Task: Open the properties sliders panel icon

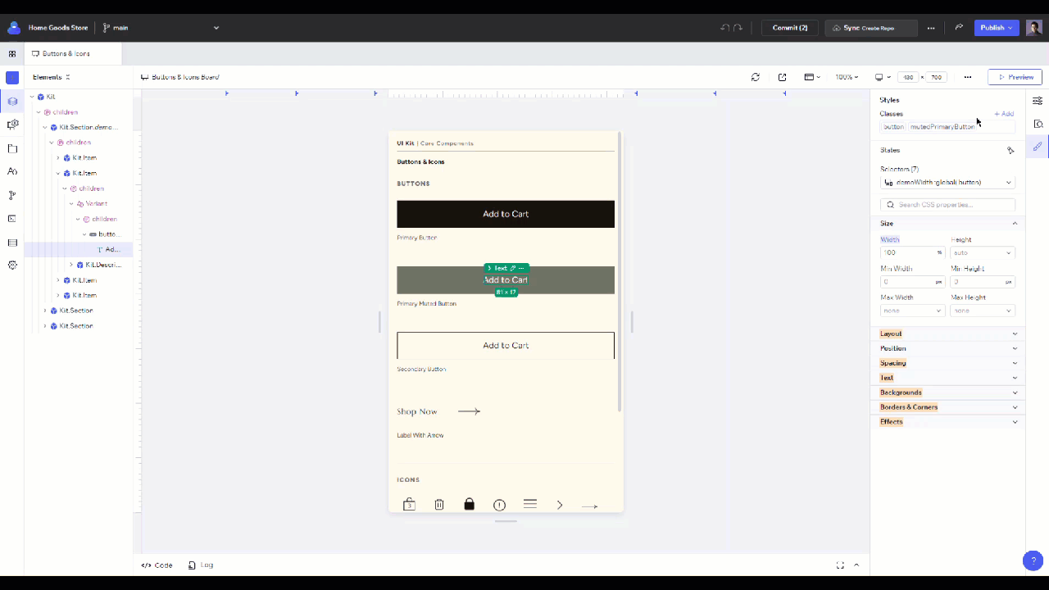Action: (1038, 101)
